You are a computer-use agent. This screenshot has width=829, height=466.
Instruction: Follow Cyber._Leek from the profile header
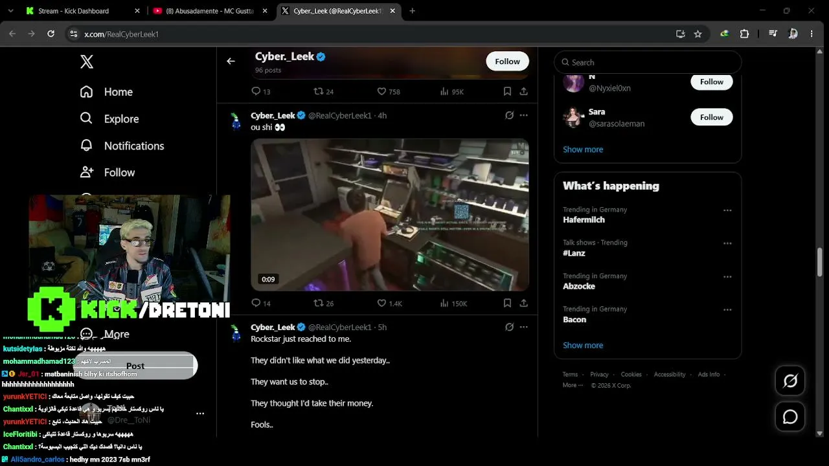(507, 61)
